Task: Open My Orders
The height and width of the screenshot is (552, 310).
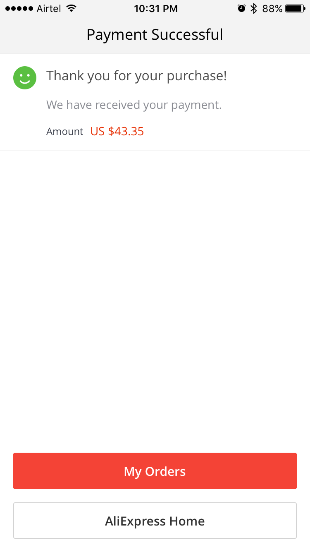Action: pyautogui.click(x=155, y=471)
